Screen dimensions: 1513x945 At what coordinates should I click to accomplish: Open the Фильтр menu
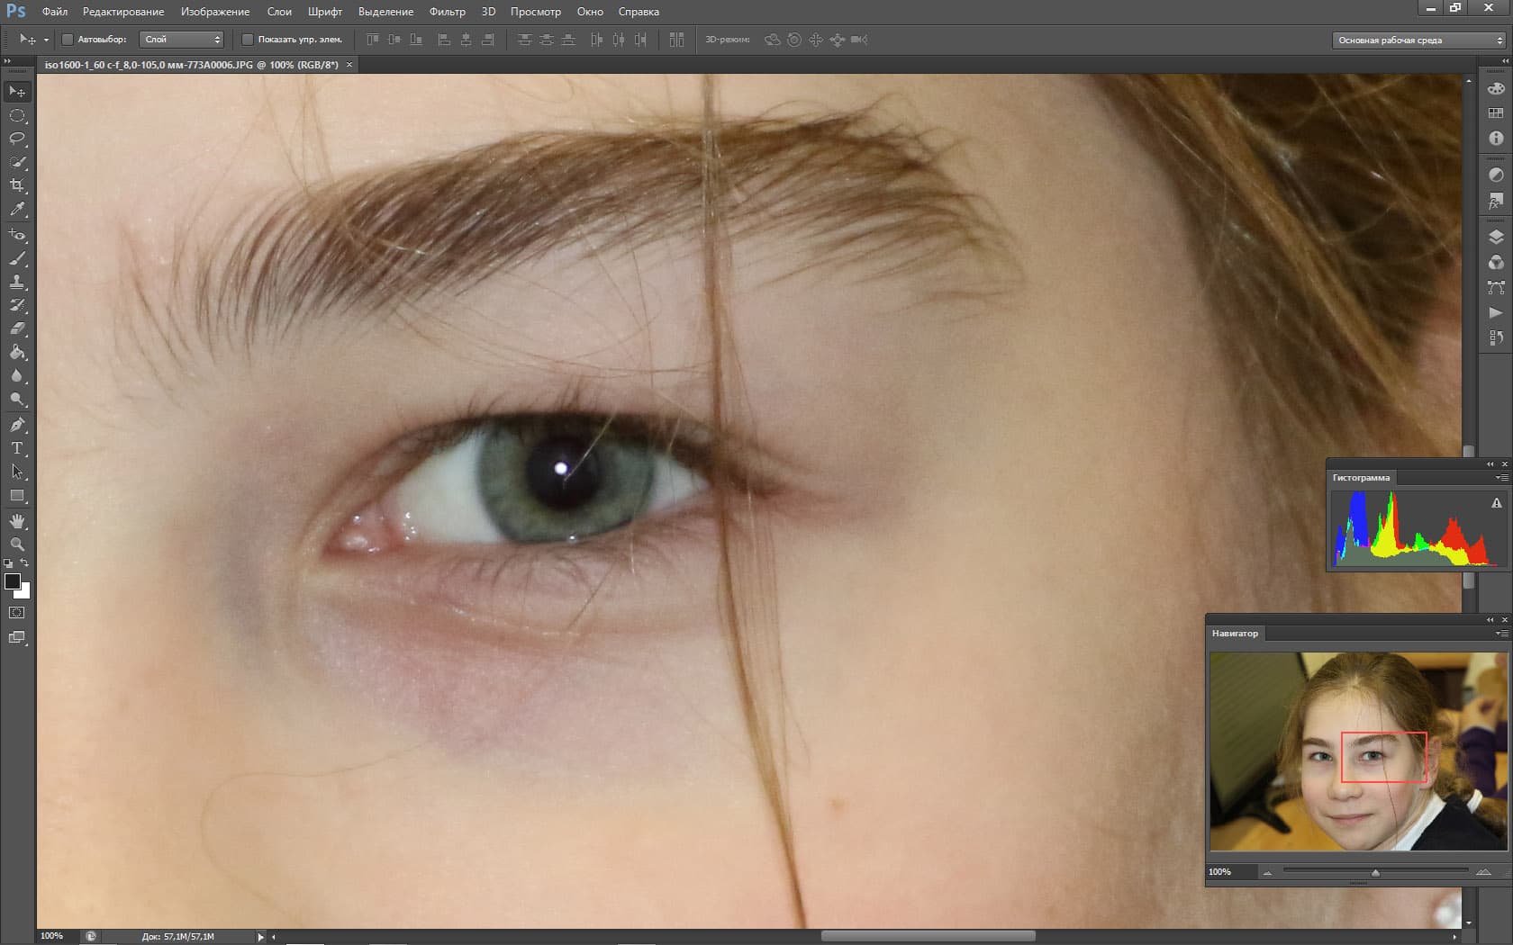(447, 12)
